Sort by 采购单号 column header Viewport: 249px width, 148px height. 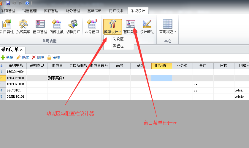16,66
